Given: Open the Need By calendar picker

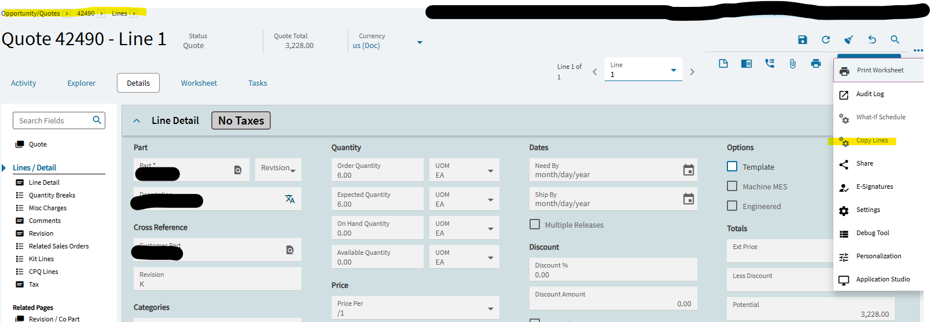Looking at the screenshot, I should [x=689, y=170].
